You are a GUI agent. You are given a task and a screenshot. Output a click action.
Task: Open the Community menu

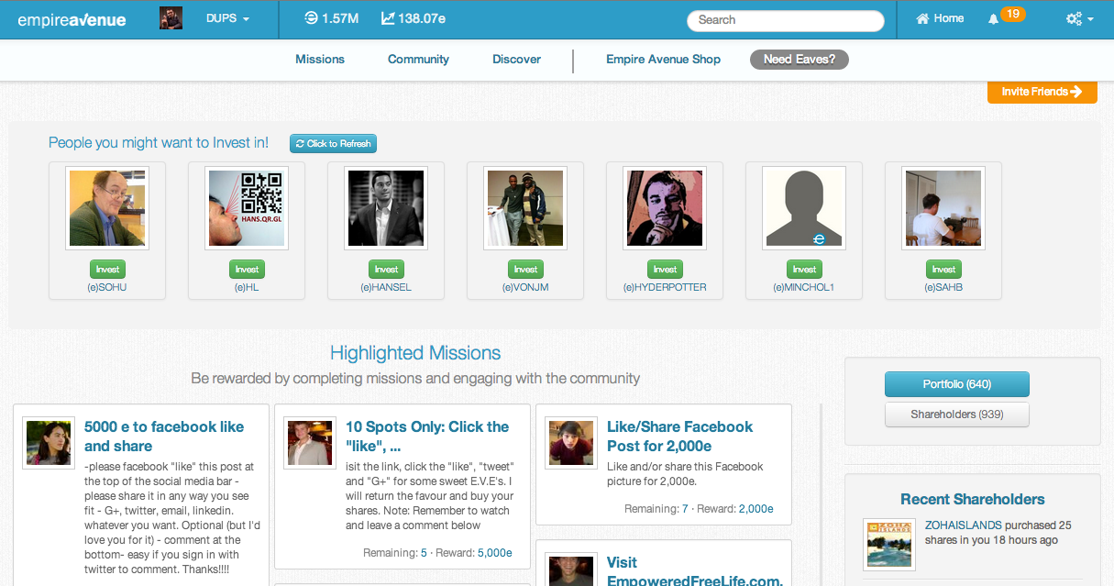coord(418,60)
